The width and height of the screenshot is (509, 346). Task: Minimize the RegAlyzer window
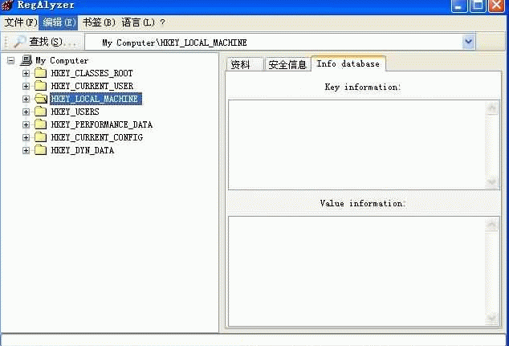coord(458,5)
